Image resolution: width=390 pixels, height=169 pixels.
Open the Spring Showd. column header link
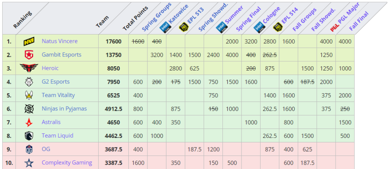pyautogui.click(x=213, y=17)
